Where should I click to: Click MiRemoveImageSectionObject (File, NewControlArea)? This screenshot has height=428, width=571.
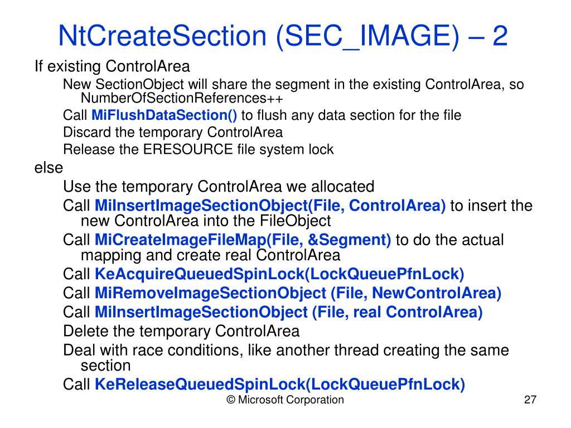298,293
